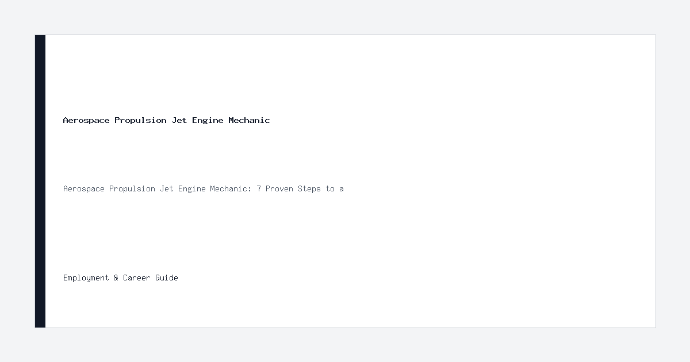Click the word 'Steps' in the subtitle
The height and width of the screenshot is (362, 690).
[309, 188]
